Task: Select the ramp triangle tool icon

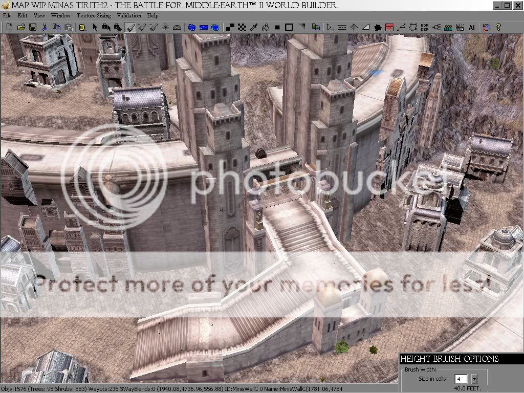Action: [x=366, y=27]
